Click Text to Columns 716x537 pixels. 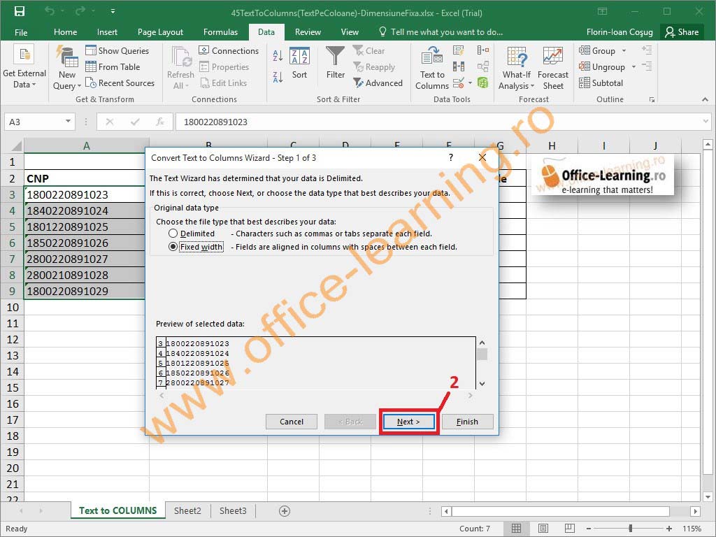pyautogui.click(x=432, y=66)
